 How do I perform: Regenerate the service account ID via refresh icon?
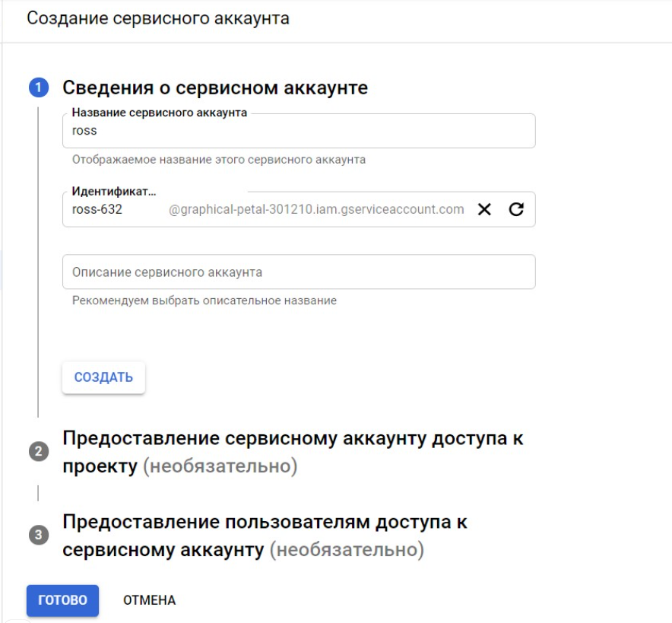pyautogui.click(x=516, y=209)
